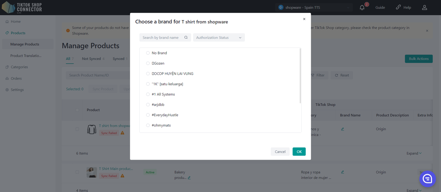Expand the 6 Items product row
Viewport: 441px width, 192px height.
coord(414,153)
